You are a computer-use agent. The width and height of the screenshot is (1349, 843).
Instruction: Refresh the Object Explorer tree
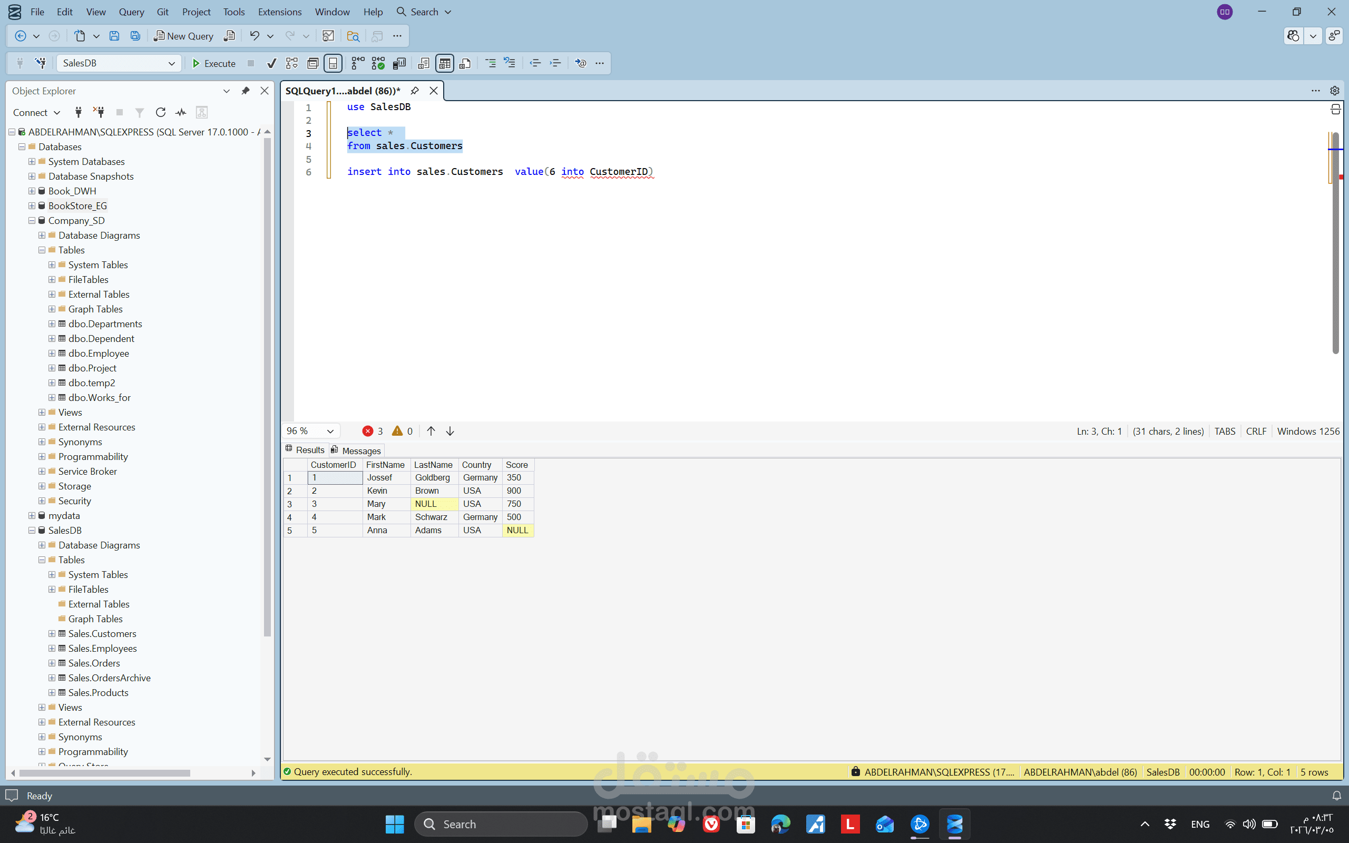click(x=161, y=112)
